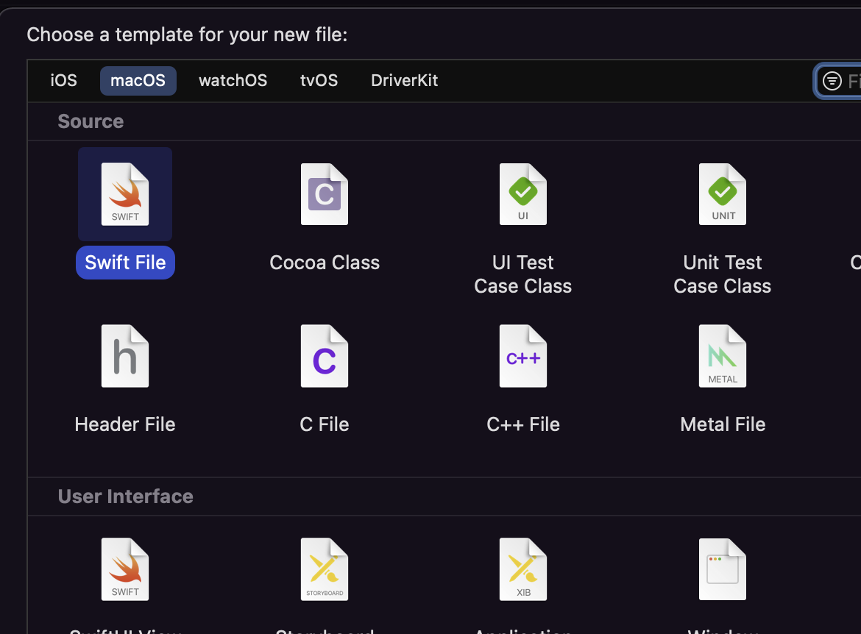
Task: Select the Swift File template icon
Action: pos(125,193)
